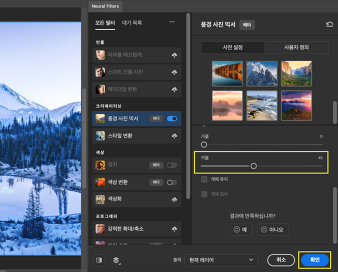The width and height of the screenshot is (338, 272).
Task: Choose the snowy mountain peak preset
Action: tap(262, 73)
